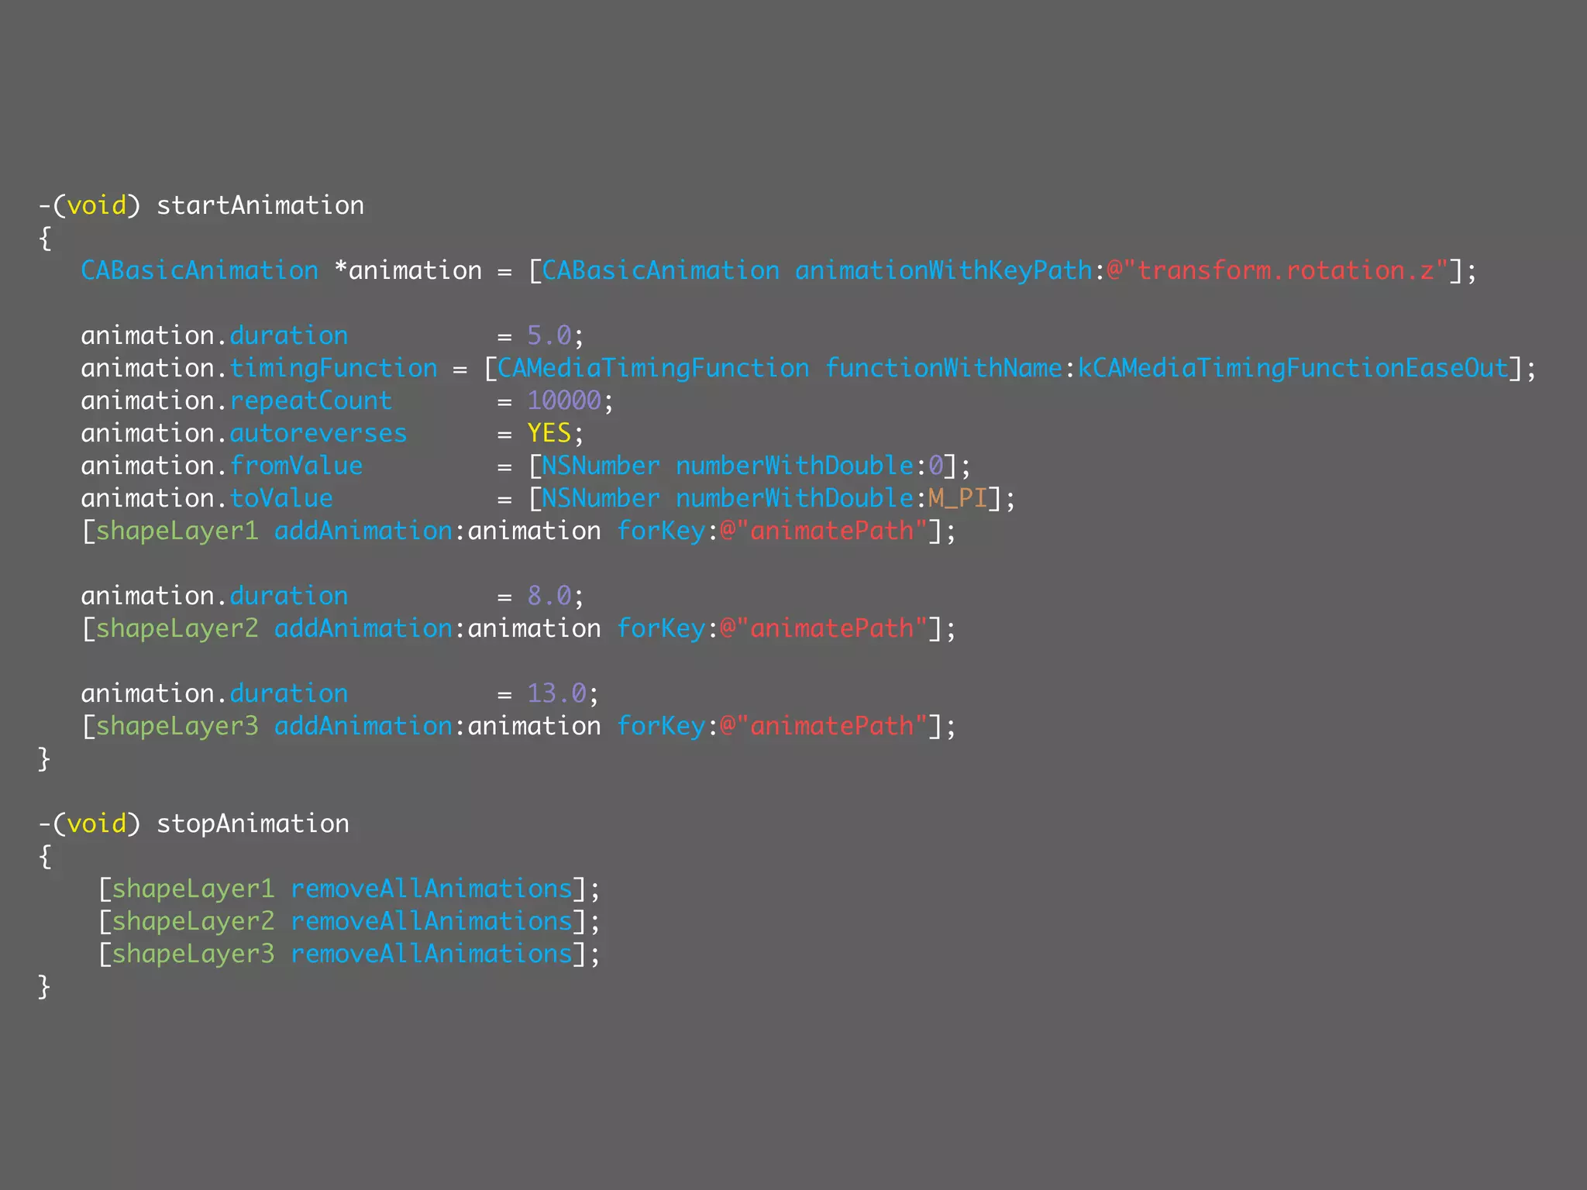
Task: Click the 10000 repeatCount value
Action: (564, 401)
